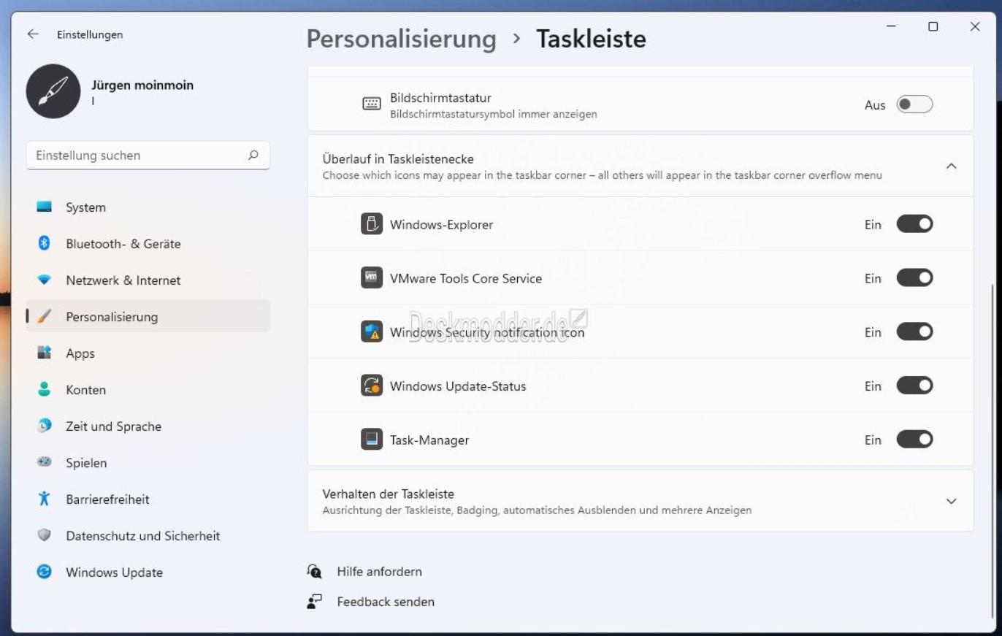
Task: Click the Jürgen moinmoin profile avatar
Action: [x=53, y=91]
